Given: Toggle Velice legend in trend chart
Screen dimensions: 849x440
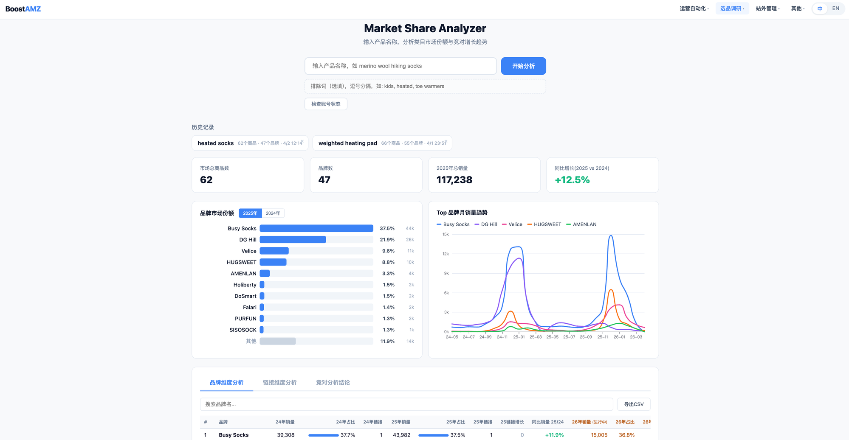Looking at the screenshot, I should tap(512, 224).
